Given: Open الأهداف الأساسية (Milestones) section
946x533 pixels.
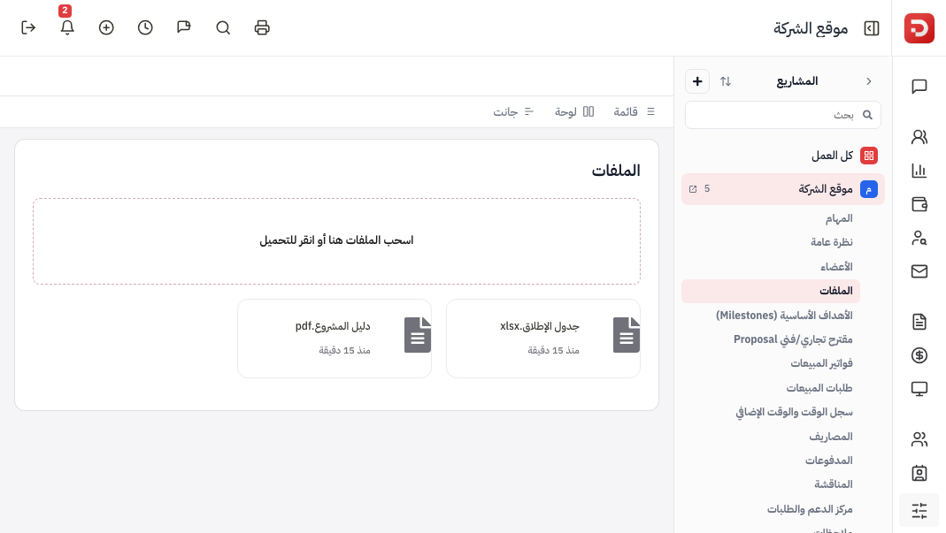Looking at the screenshot, I should (x=784, y=316).
